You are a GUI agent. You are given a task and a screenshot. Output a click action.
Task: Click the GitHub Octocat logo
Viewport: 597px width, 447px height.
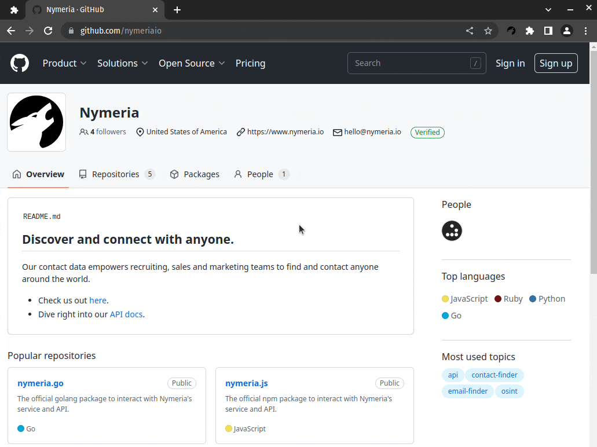[20, 63]
